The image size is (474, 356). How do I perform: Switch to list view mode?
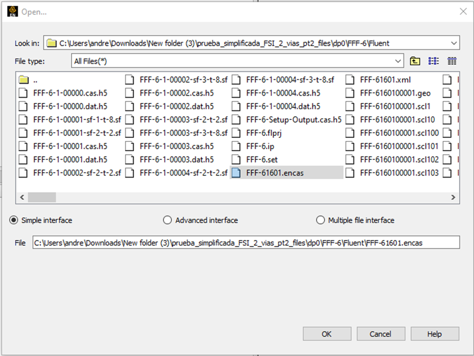coord(433,61)
